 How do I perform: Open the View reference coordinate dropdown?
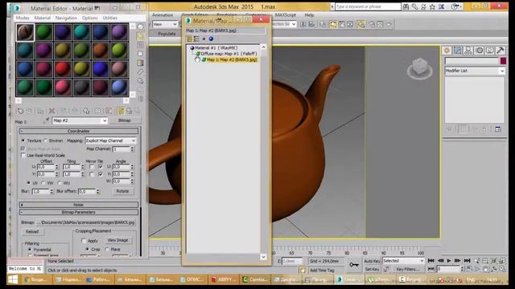click(x=165, y=24)
